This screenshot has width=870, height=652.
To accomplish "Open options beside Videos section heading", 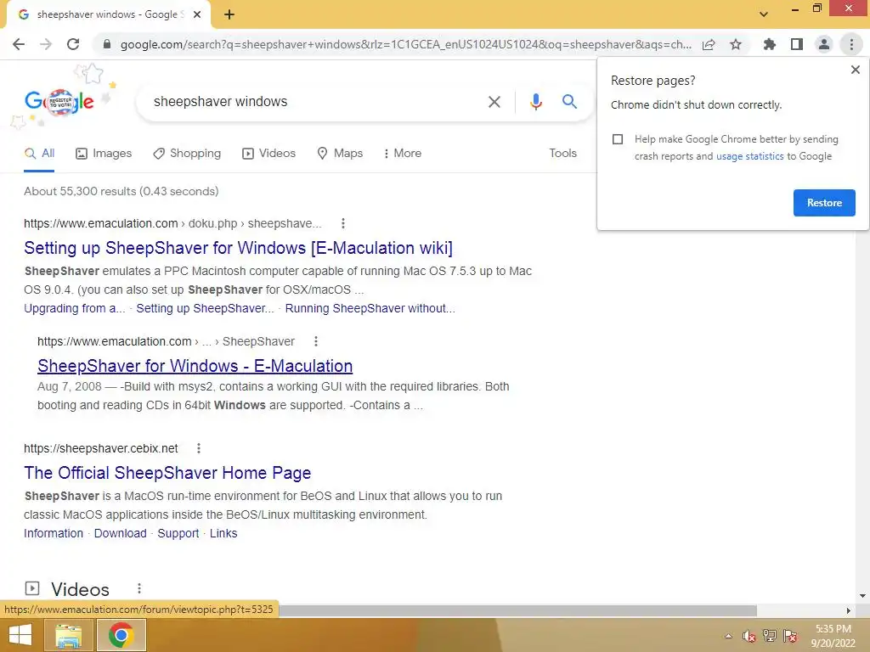I will click(x=139, y=589).
